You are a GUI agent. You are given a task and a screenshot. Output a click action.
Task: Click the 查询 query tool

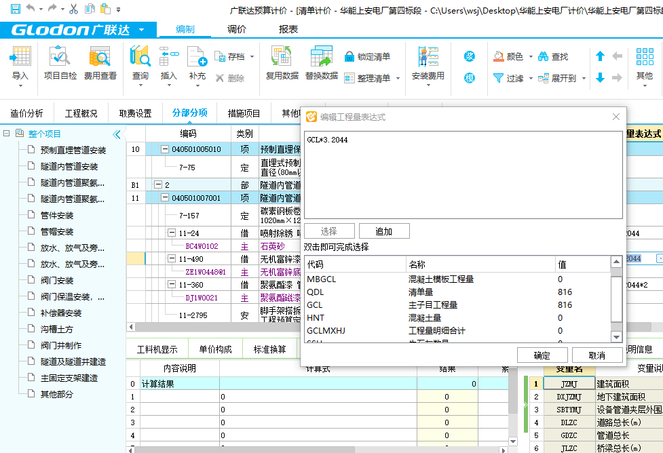(140, 66)
